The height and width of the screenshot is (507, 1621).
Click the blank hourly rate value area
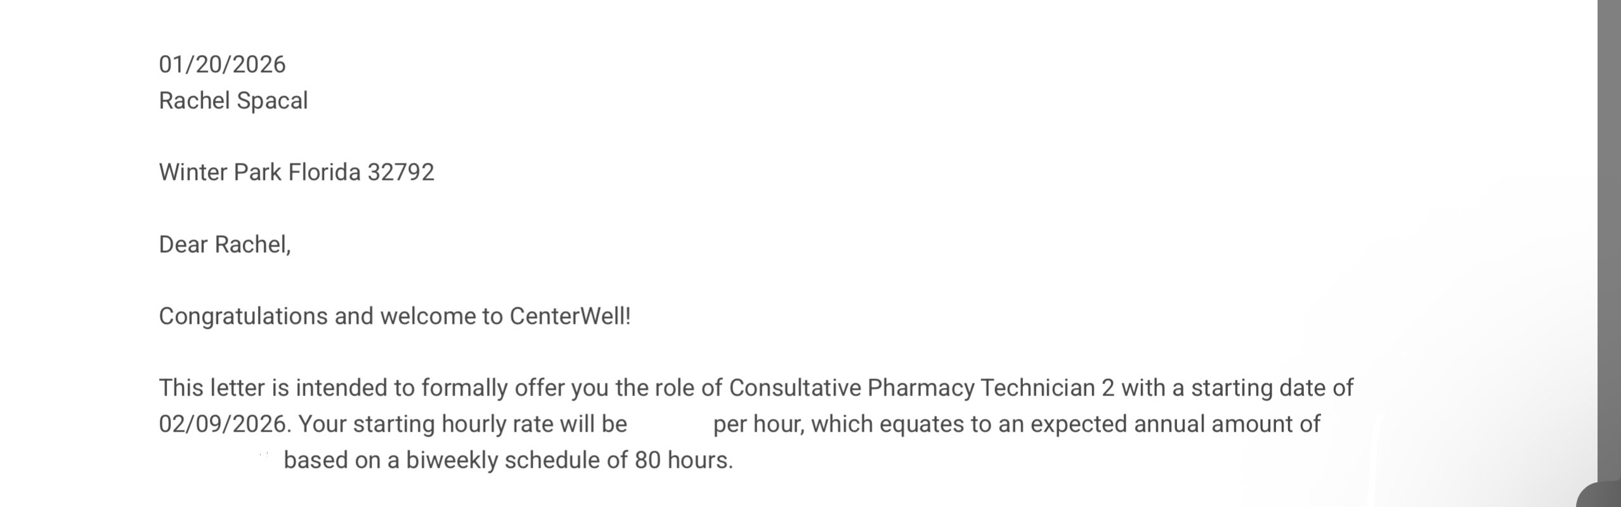tap(670, 424)
